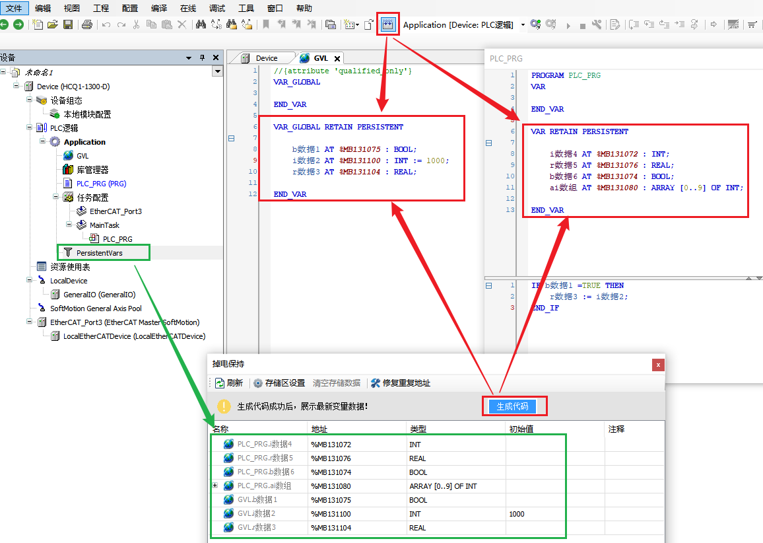Open the 库管理器 library manager node
This screenshot has width=763, height=543.
click(92, 170)
